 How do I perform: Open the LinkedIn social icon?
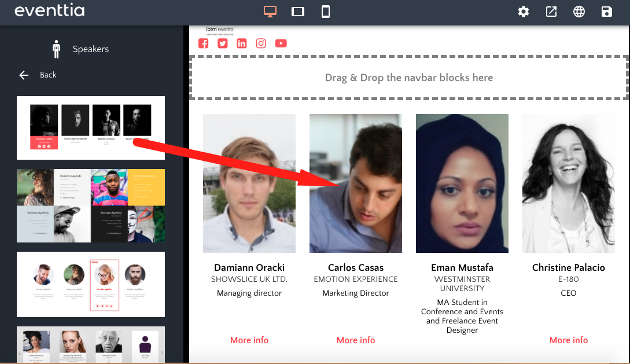(x=242, y=43)
